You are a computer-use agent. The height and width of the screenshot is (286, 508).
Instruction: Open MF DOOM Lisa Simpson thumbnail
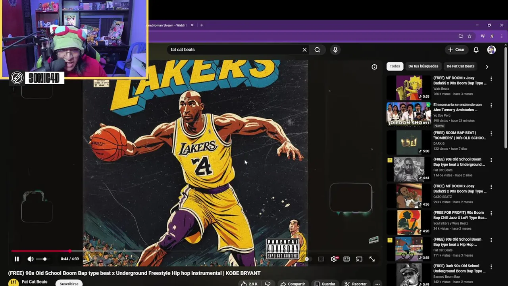tap(409, 87)
